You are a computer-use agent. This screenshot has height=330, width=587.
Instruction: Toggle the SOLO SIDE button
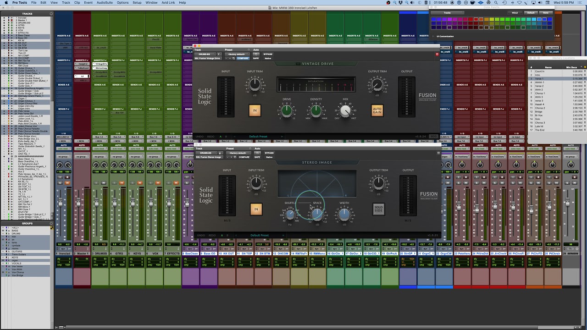coord(378,209)
